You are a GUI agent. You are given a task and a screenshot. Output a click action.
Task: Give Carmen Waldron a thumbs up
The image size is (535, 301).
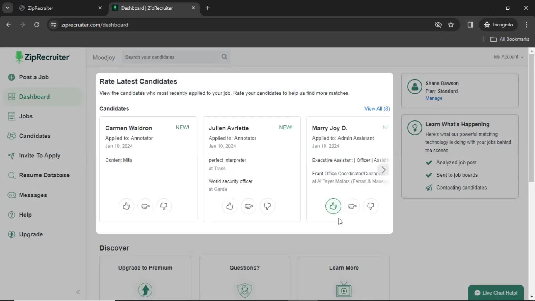(x=126, y=206)
